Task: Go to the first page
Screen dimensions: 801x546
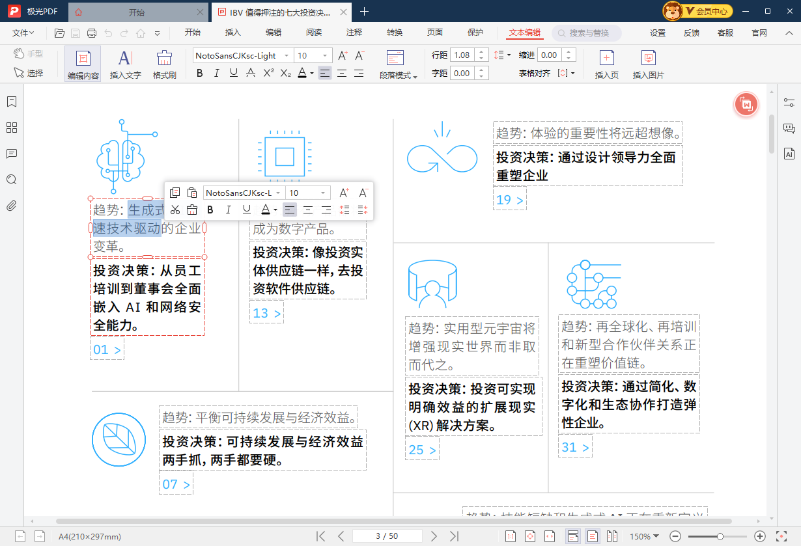Action: coord(320,536)
